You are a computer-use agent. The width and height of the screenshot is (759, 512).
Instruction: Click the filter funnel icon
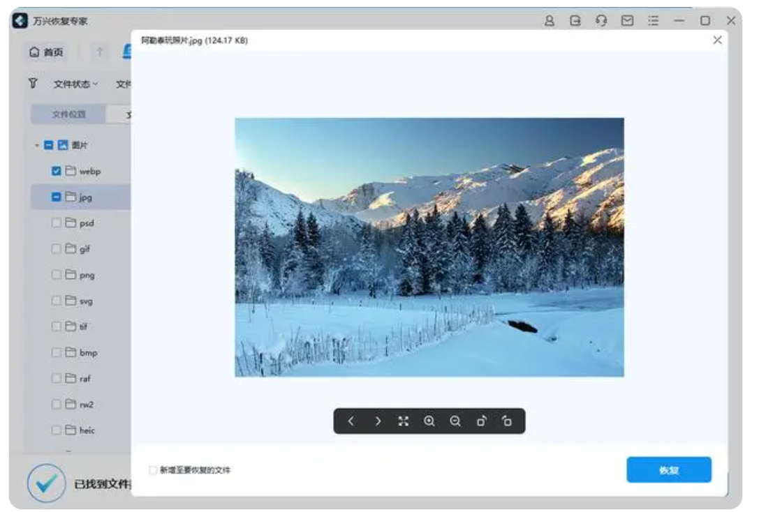32,84
